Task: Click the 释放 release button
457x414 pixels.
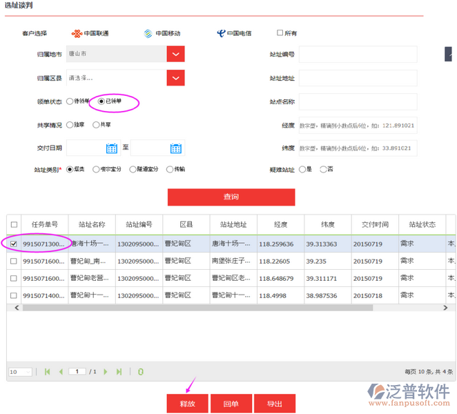Action: click(x=186, y=404)
